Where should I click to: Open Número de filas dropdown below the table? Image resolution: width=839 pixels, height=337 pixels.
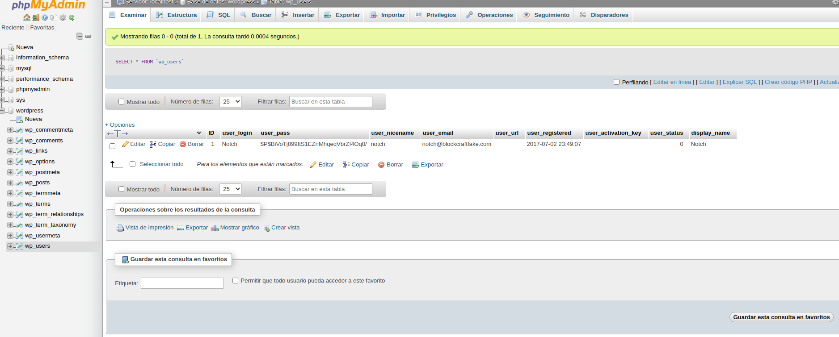[231, 189]
